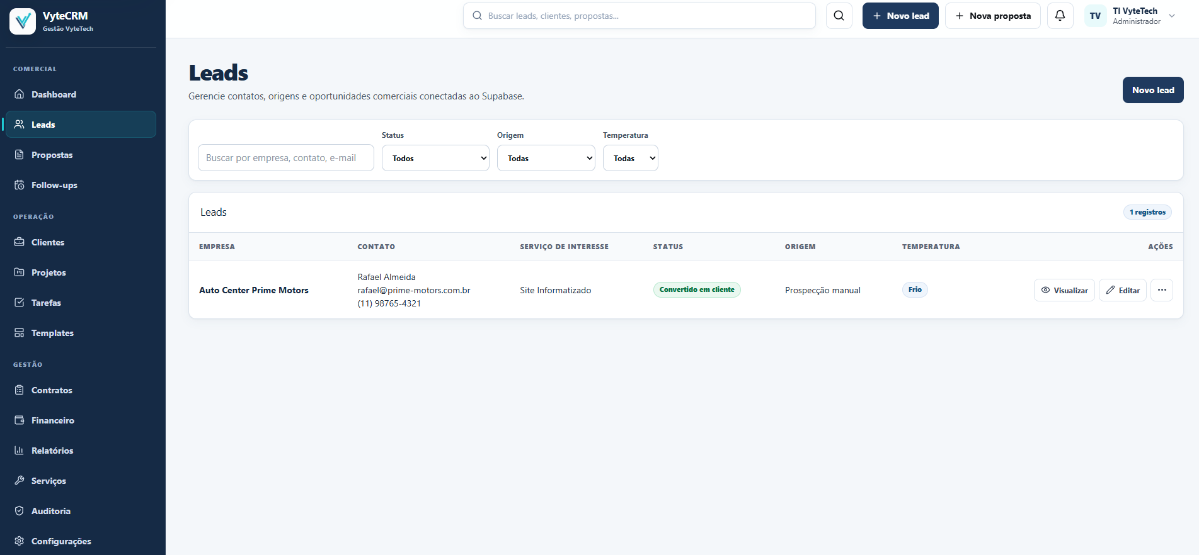Open Serviços in the sidebar
1199x555 pixels.
81,481
